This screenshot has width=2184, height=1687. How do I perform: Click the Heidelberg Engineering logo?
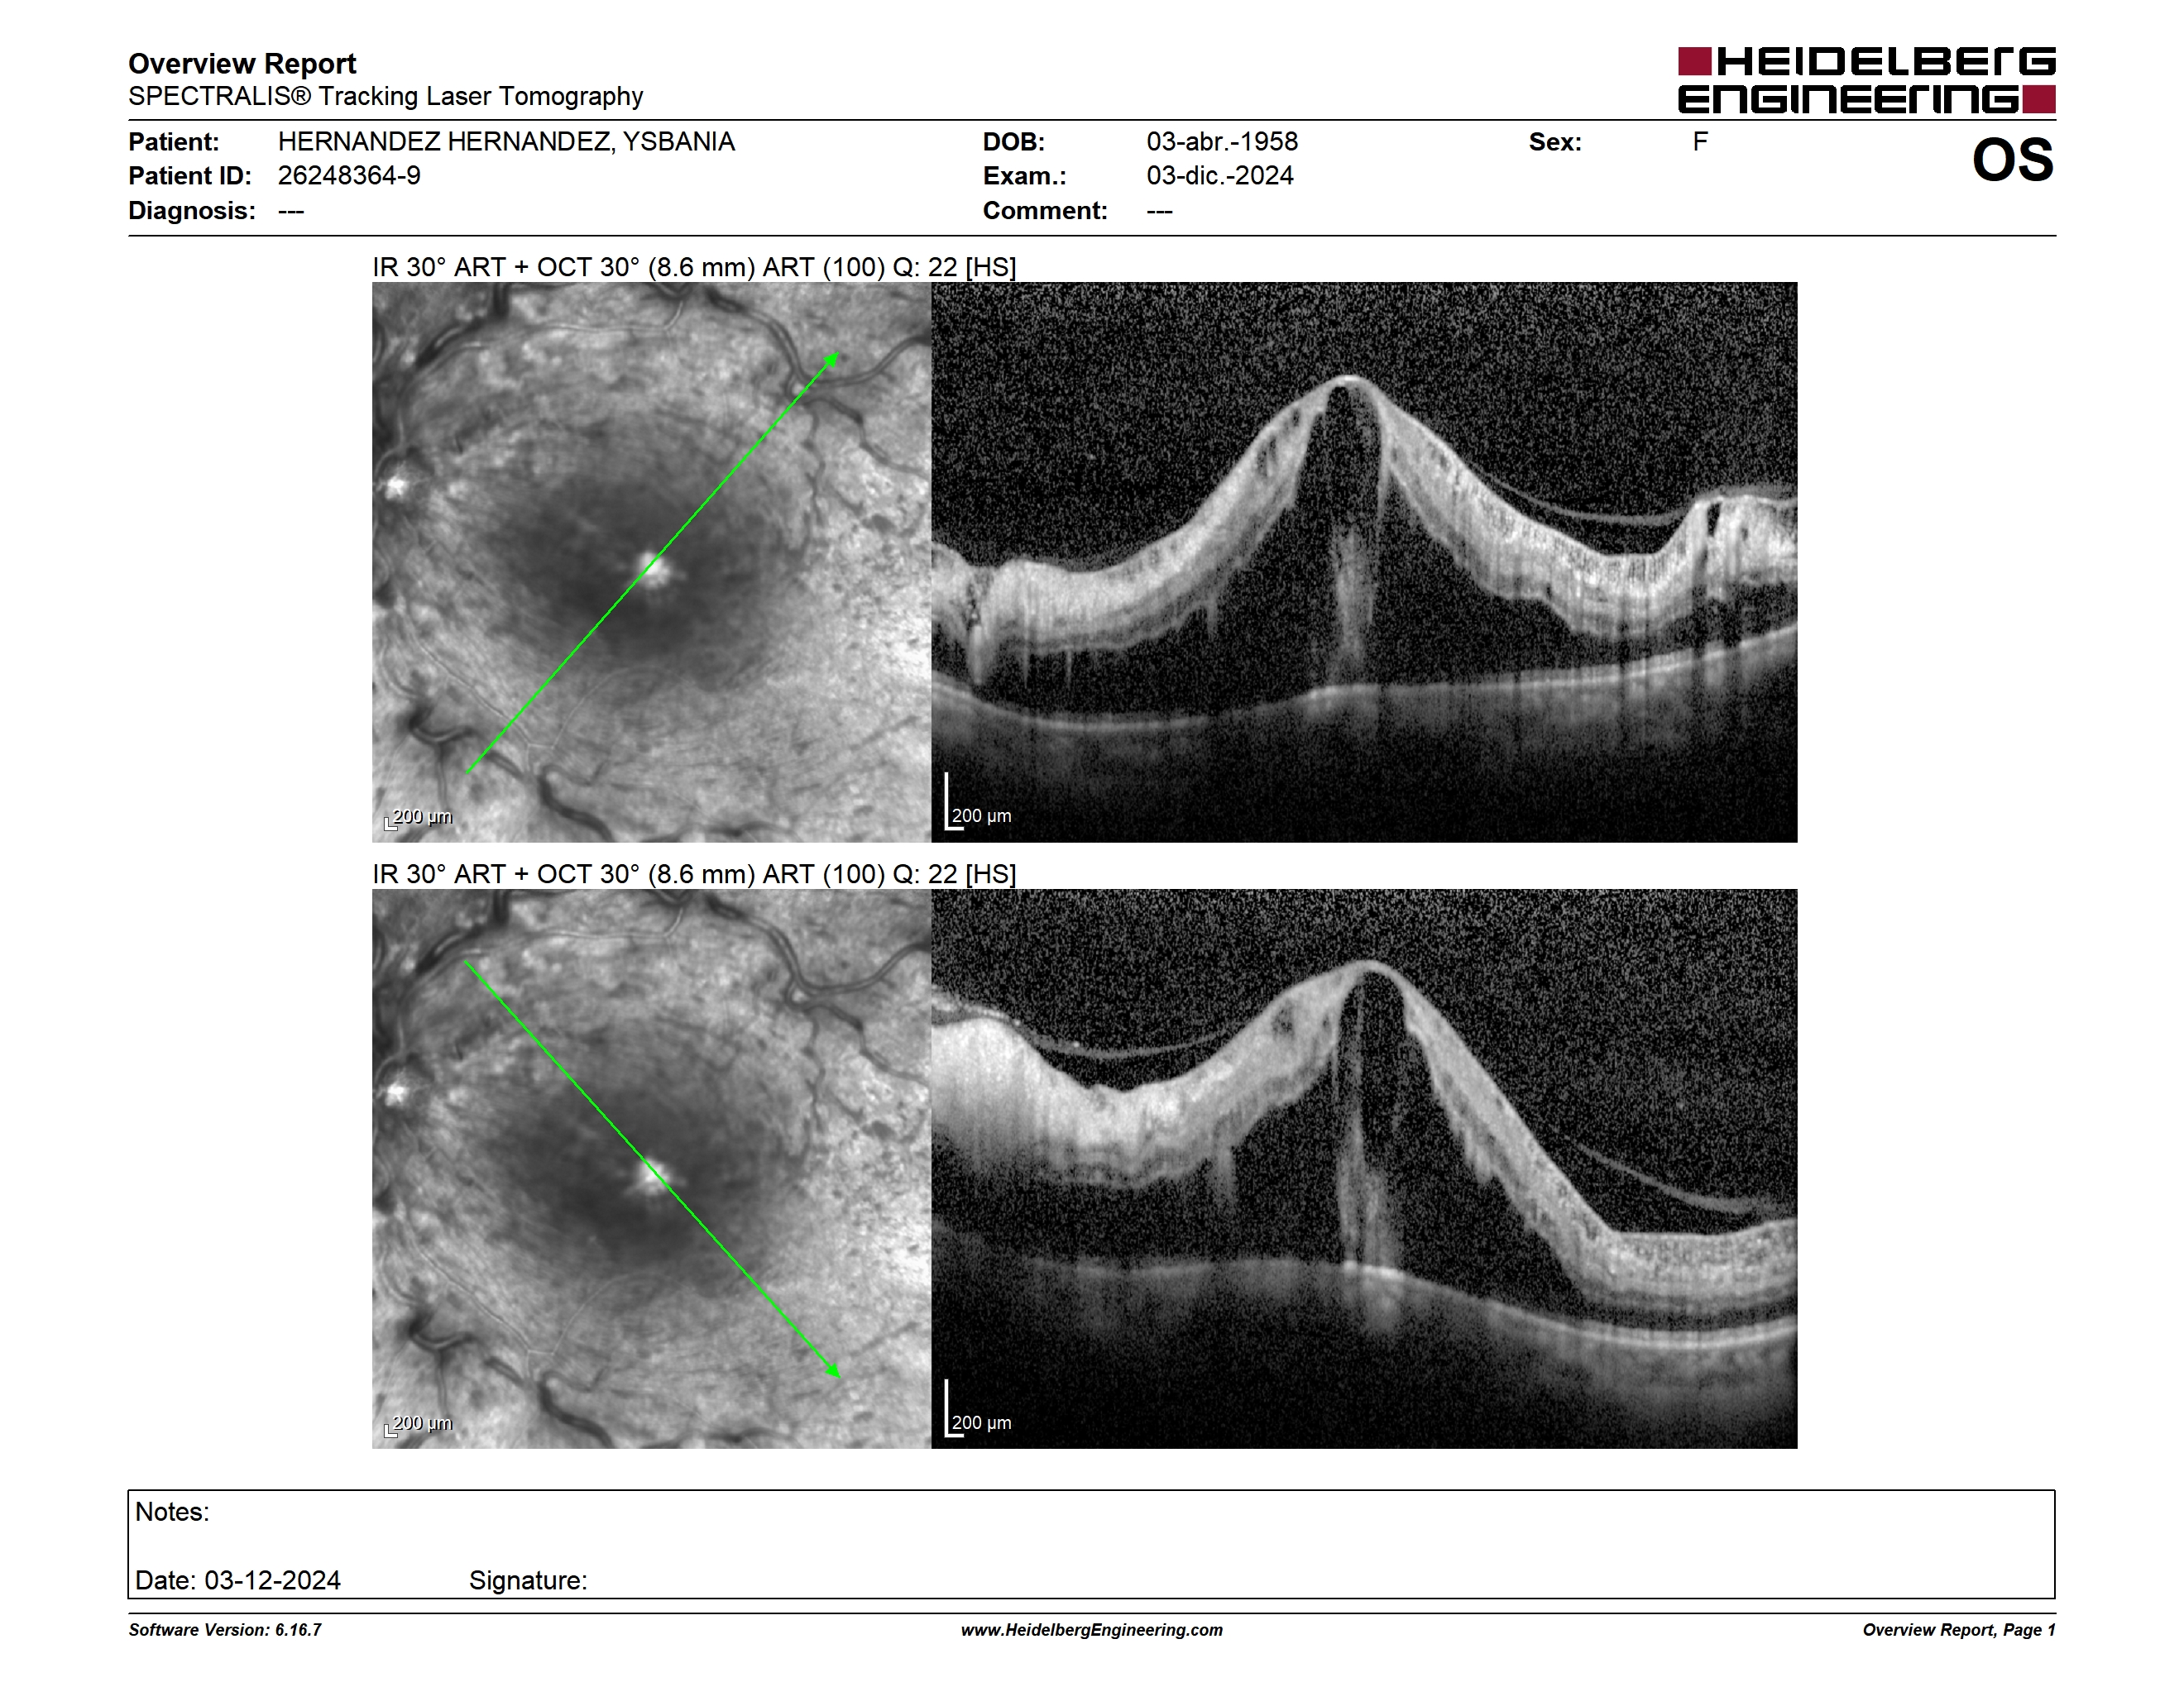1866,80
